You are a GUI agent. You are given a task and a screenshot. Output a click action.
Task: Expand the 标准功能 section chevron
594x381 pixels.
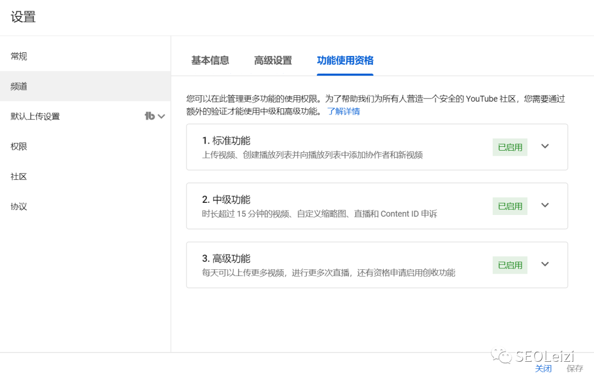(x=545, y=146)
